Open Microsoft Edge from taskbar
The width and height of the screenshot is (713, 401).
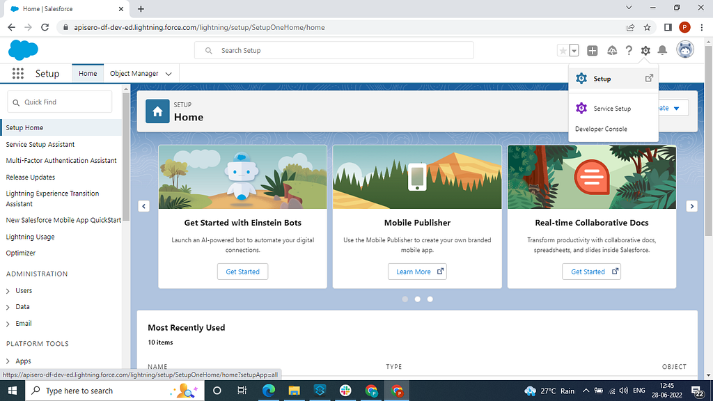pos(269,391)
